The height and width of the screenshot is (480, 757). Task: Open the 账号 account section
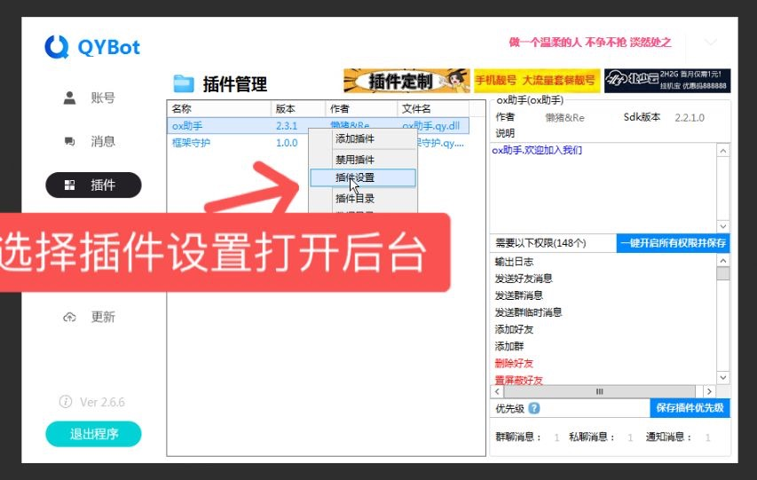click(x=90, y=98)
